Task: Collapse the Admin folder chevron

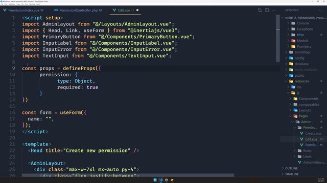Action: tap(292, 122)
